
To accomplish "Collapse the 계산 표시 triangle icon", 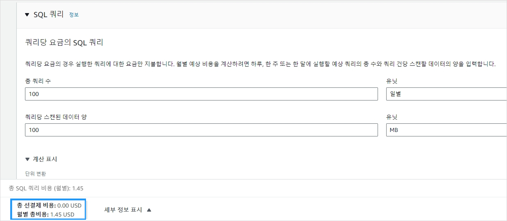I will click(27, 159).
